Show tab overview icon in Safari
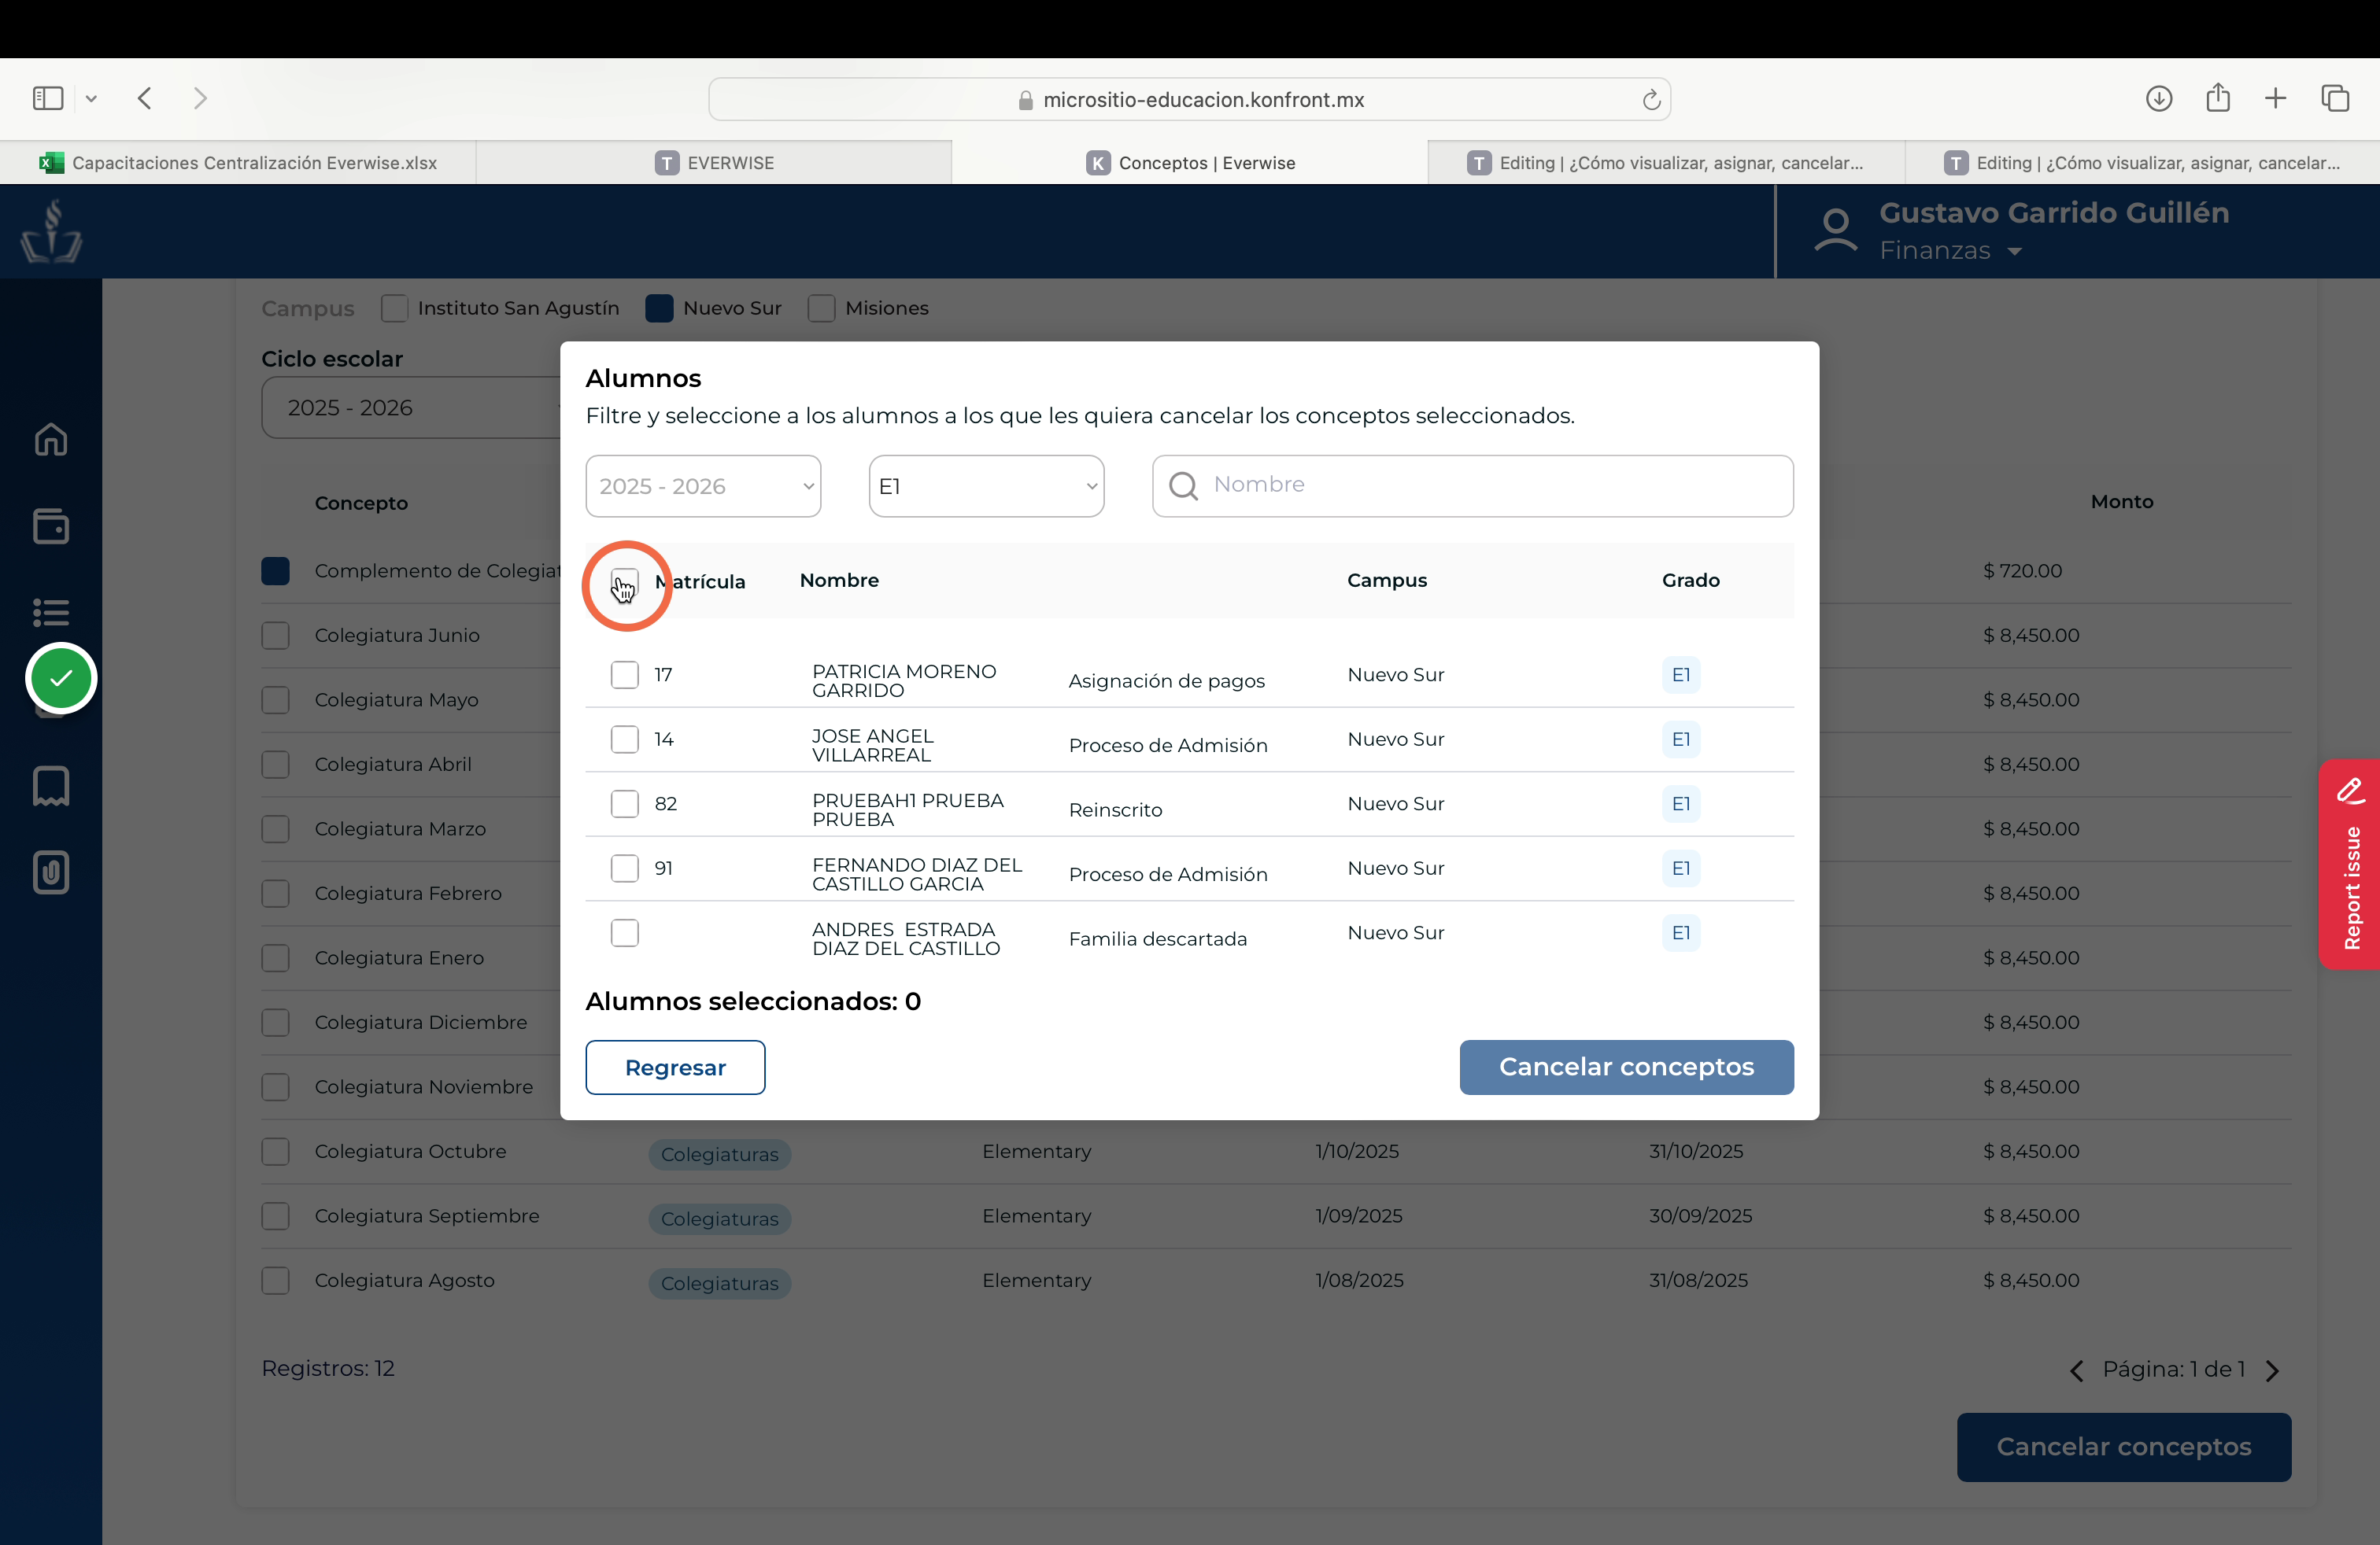Viewport: 2380px width, 1545px height. point(2335,98)
